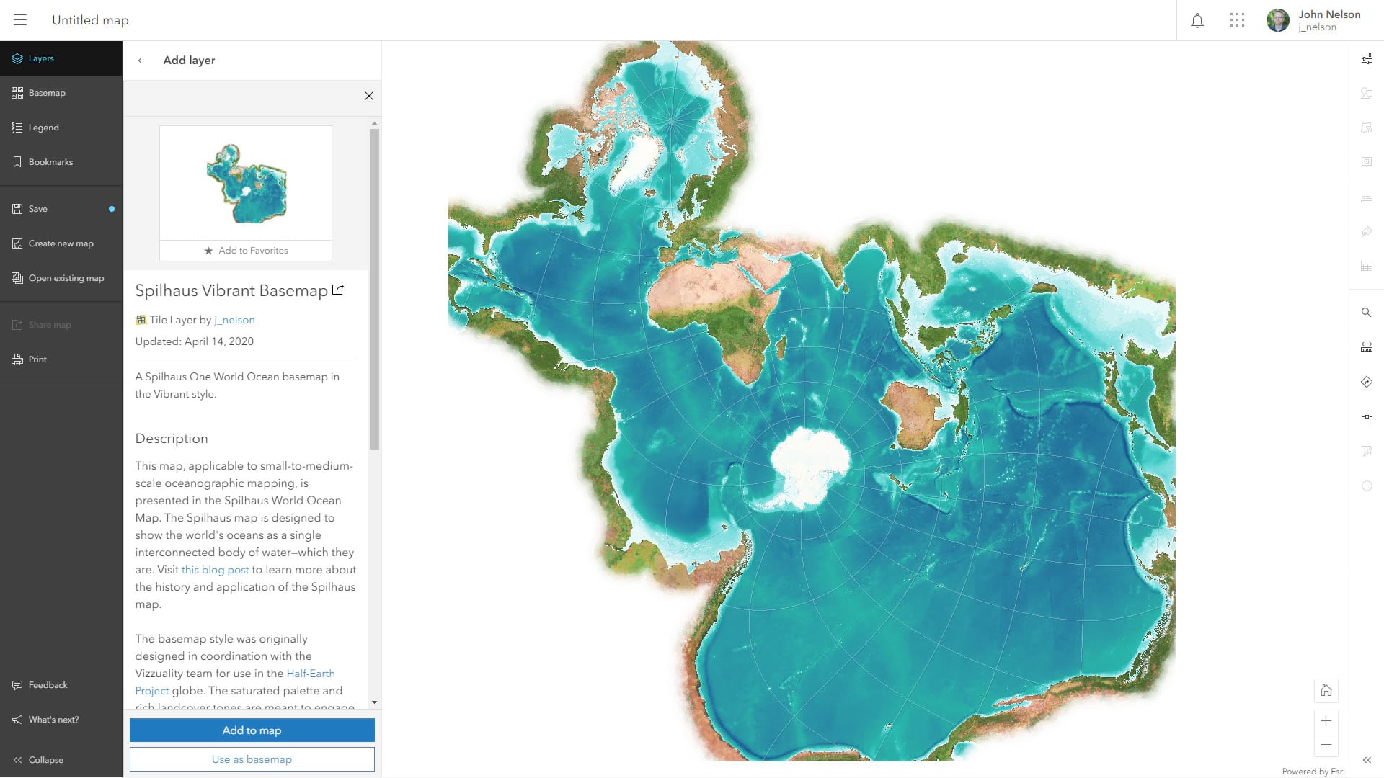Click the home extent button
Image resolution: width=1384 pixels, height=778 pixels.
tap(1326, 691)
